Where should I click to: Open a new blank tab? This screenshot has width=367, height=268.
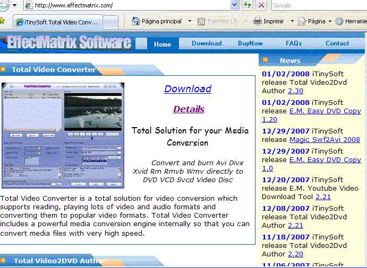click(110, 23)
